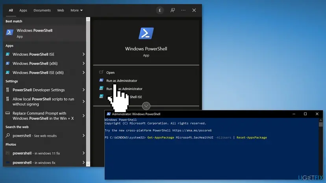Click the results list scrollbar up arrow

point(88,19)
